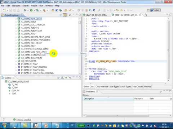Click the CL_DEMO_TEST_SEAM class icon
This screenshot has width=173, height=129.
pyautogui.click(x=19, y=43)
